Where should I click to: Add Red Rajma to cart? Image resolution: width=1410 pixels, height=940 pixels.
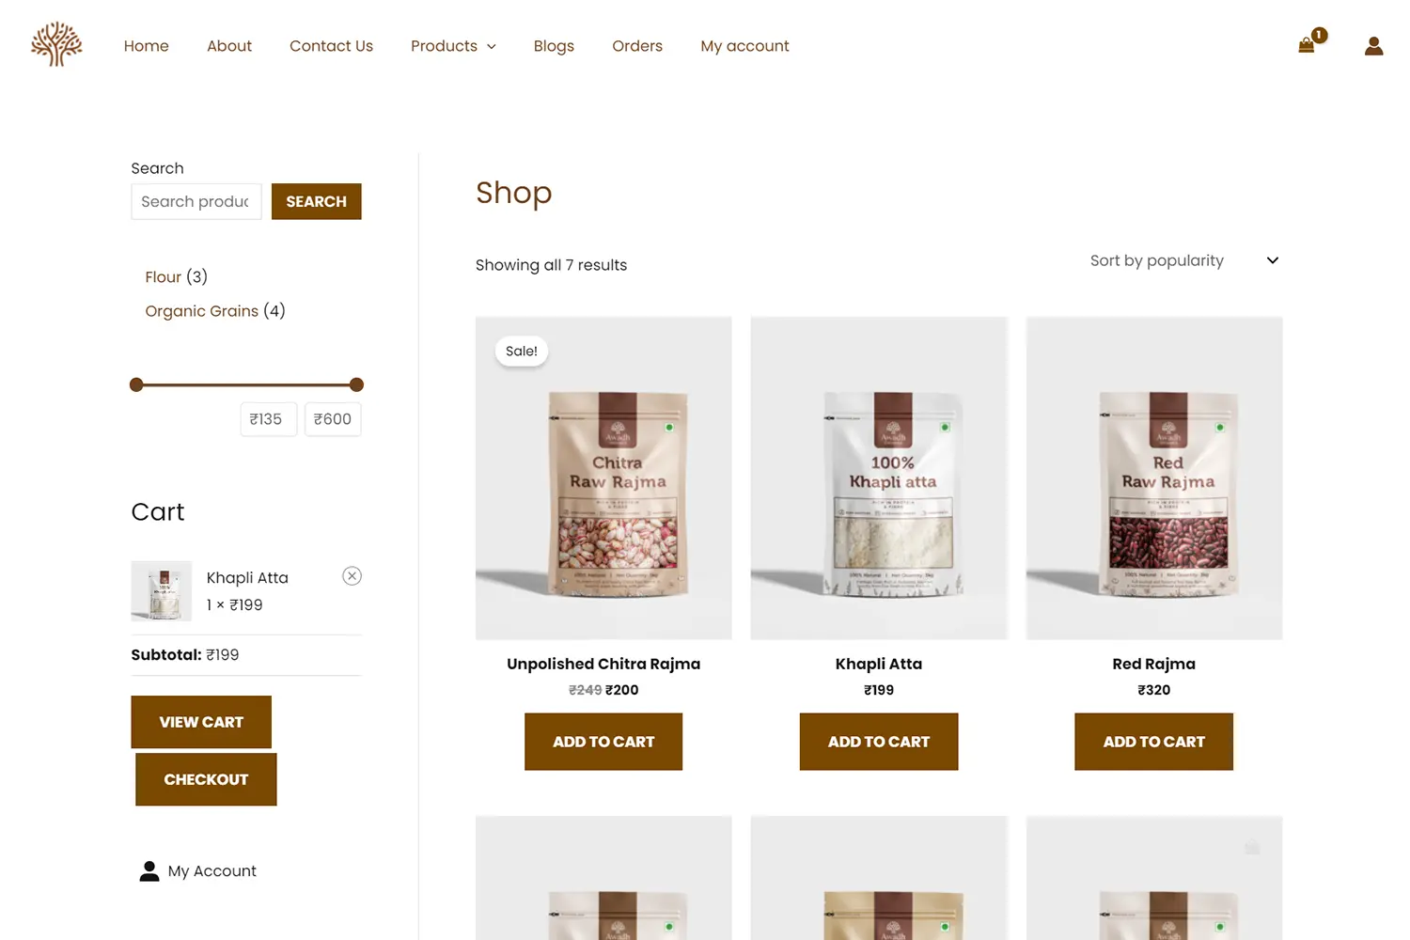point(1153,742)
